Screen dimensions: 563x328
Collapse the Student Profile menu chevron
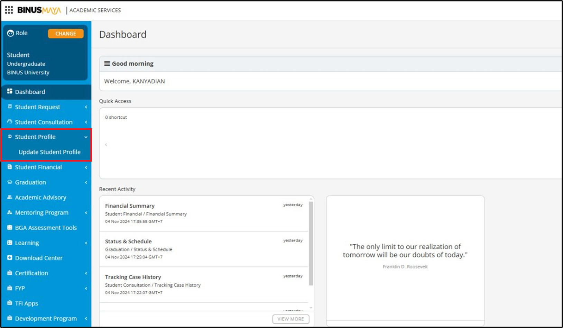click(x=86, y=137)
